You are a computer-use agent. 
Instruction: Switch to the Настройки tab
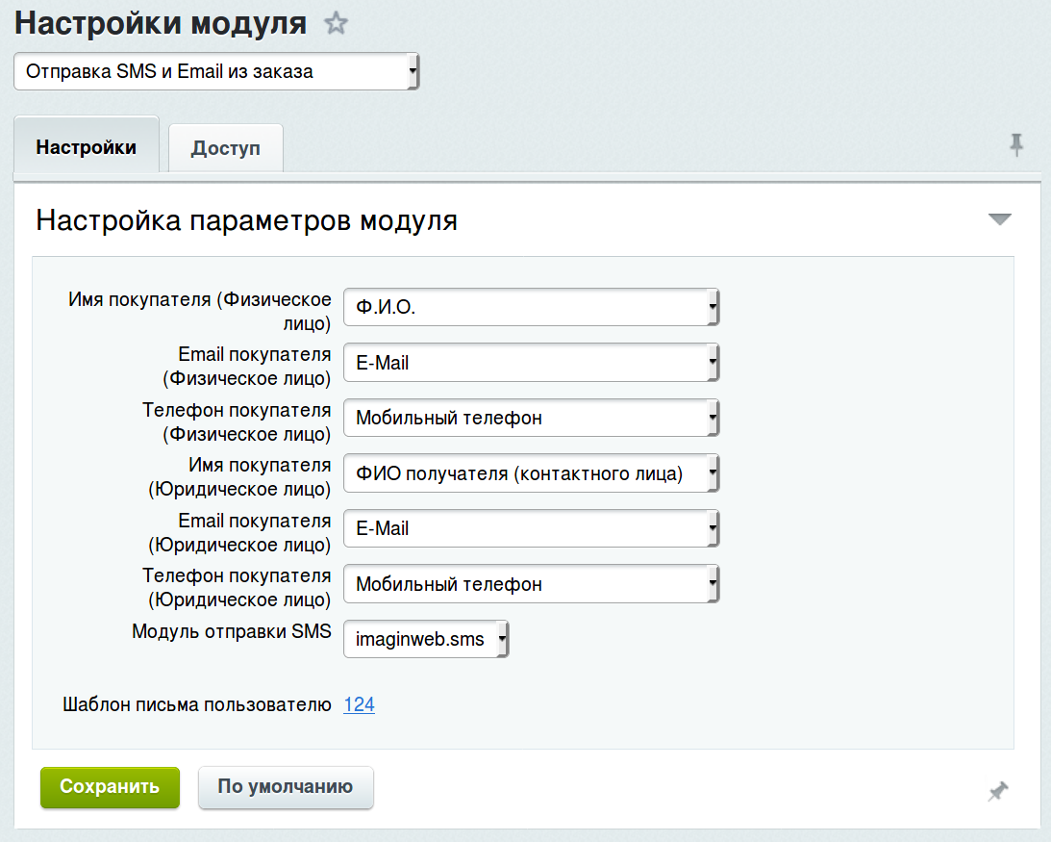pos(87,145)
